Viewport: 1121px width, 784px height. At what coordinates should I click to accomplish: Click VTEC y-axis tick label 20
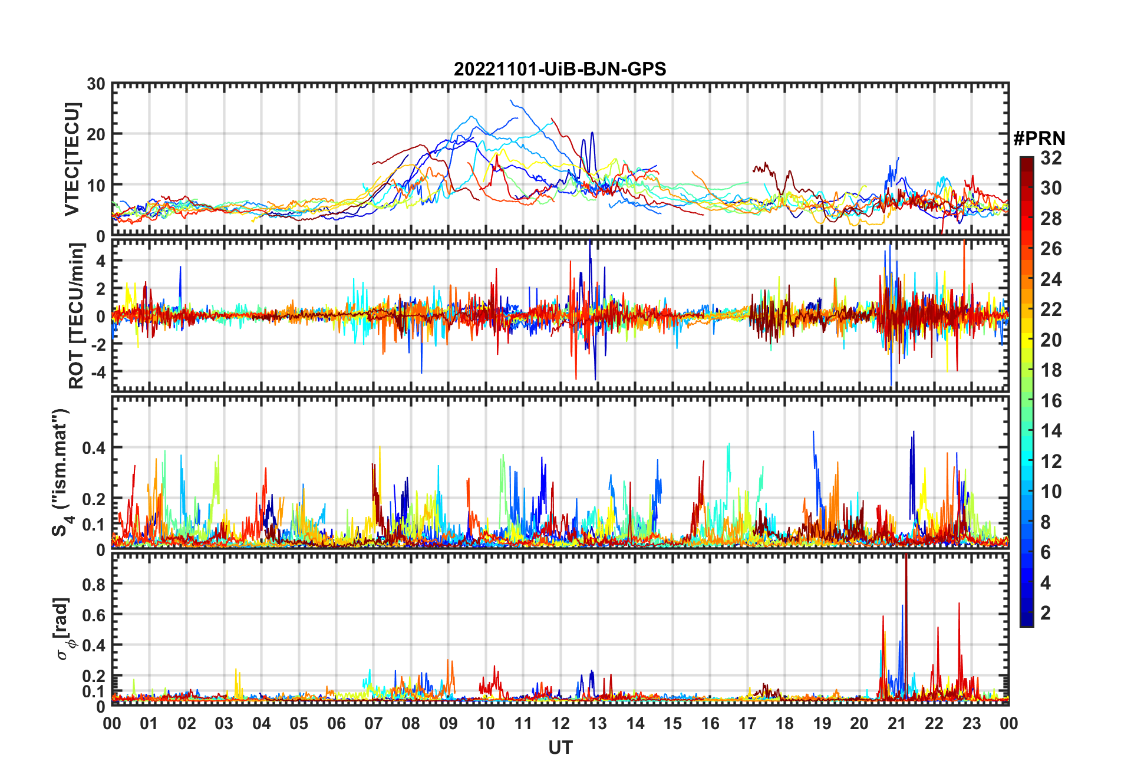click(96, 134)
